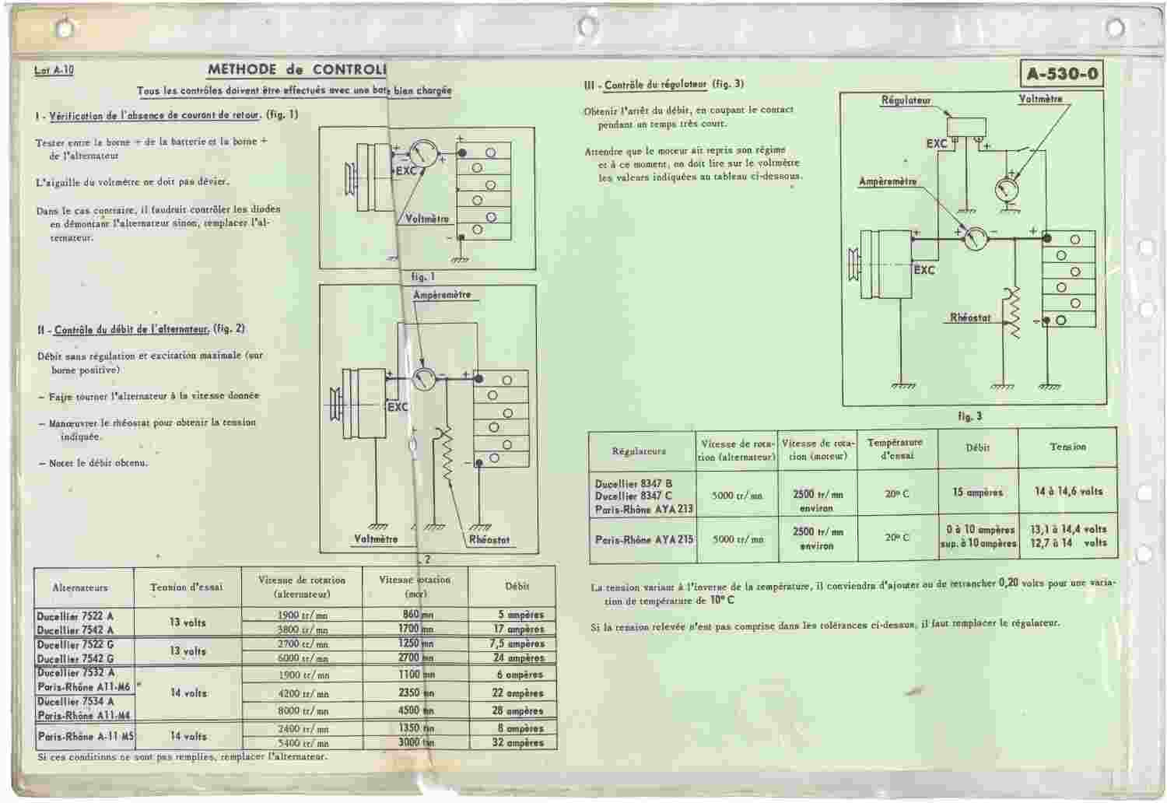Select the 'Ducellier 7542 G' cell
Screen dimensions: 1167x803
(75, 659)
